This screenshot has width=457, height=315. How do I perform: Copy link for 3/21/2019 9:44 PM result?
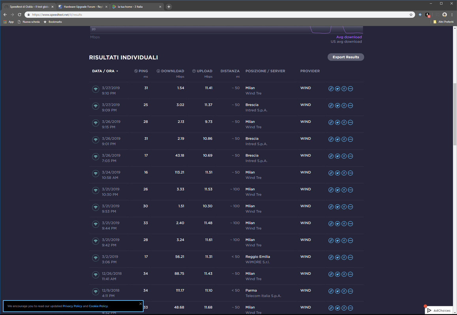331,224
